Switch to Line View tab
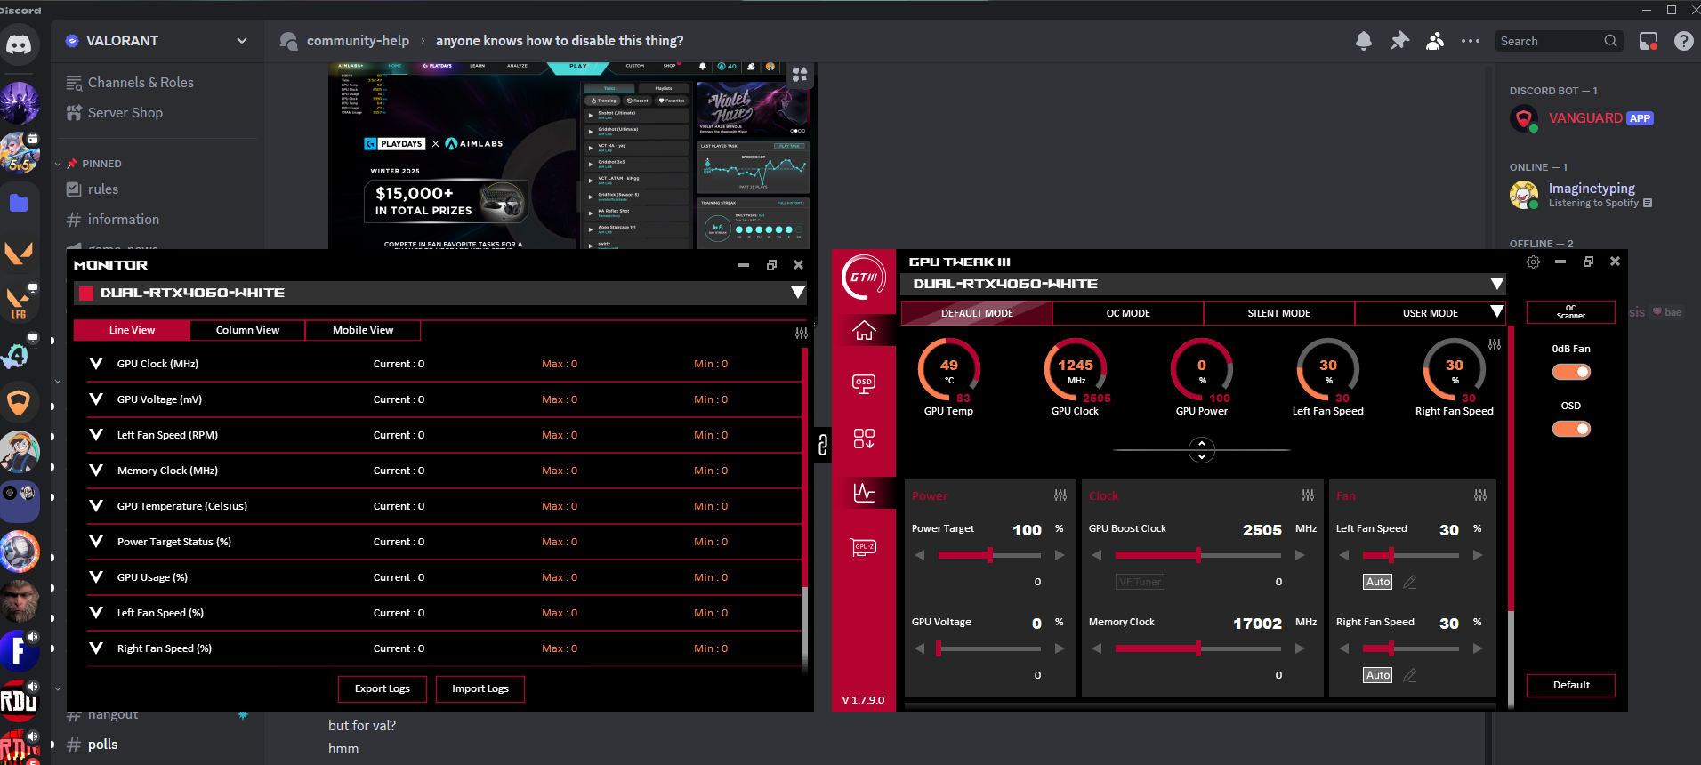The height and width of the screenshot is (765, 1701). pos(132,330)
